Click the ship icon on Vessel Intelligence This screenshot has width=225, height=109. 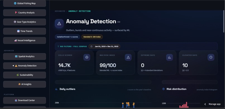pos(16,40)
